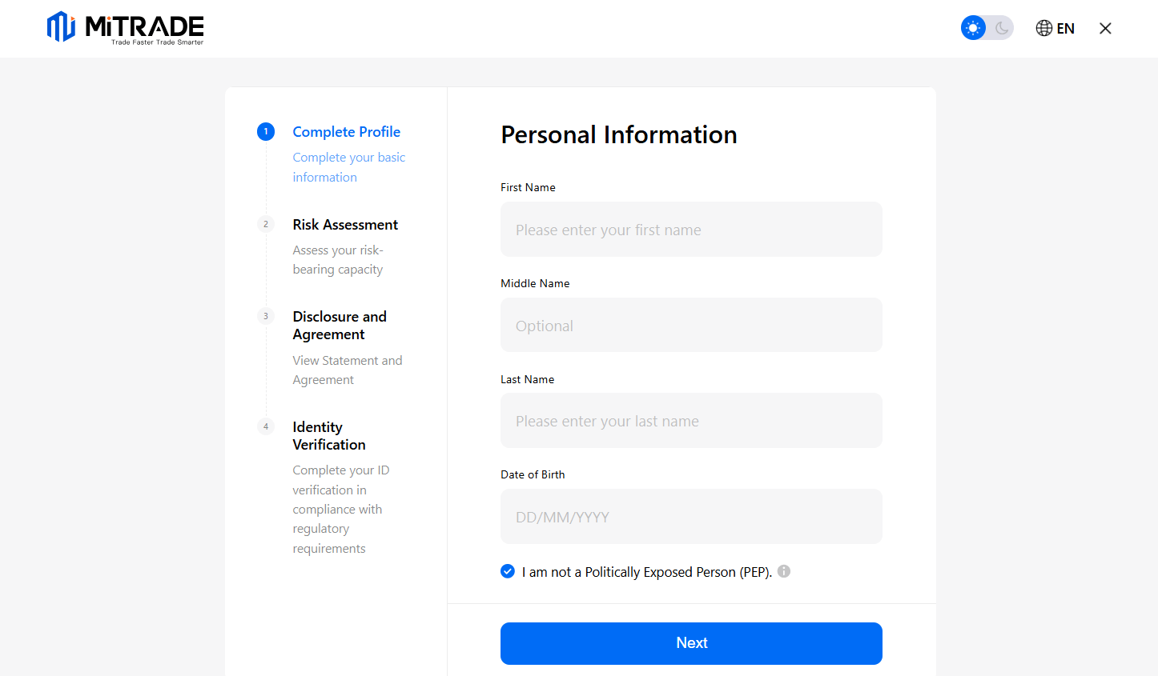Click the PEP info tooltip icon
1158x676 pixels.
pyautogui.click(x=783, y=571)
